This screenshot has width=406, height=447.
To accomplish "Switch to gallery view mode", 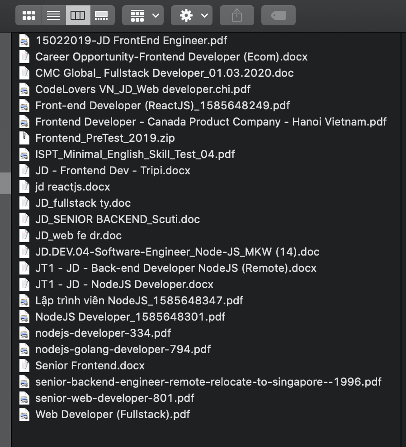I will [102, 15].
